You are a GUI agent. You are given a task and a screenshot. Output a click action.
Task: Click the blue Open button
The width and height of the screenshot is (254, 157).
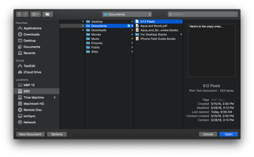[x=228, y=134]
